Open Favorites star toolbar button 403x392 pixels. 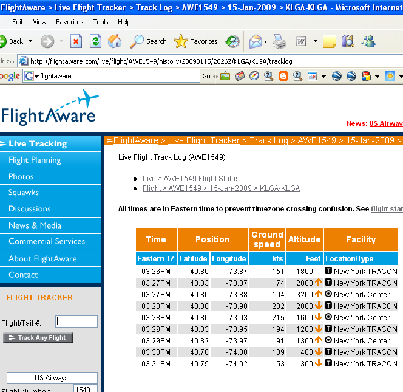pyautogui.click(x=195, y=41)
